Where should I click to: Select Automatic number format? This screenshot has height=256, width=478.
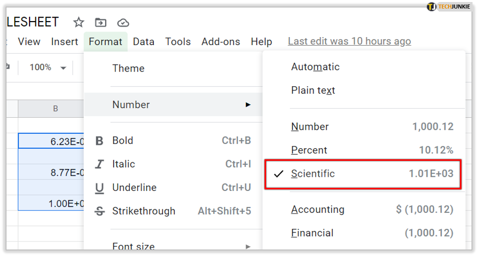pos(315,67)
